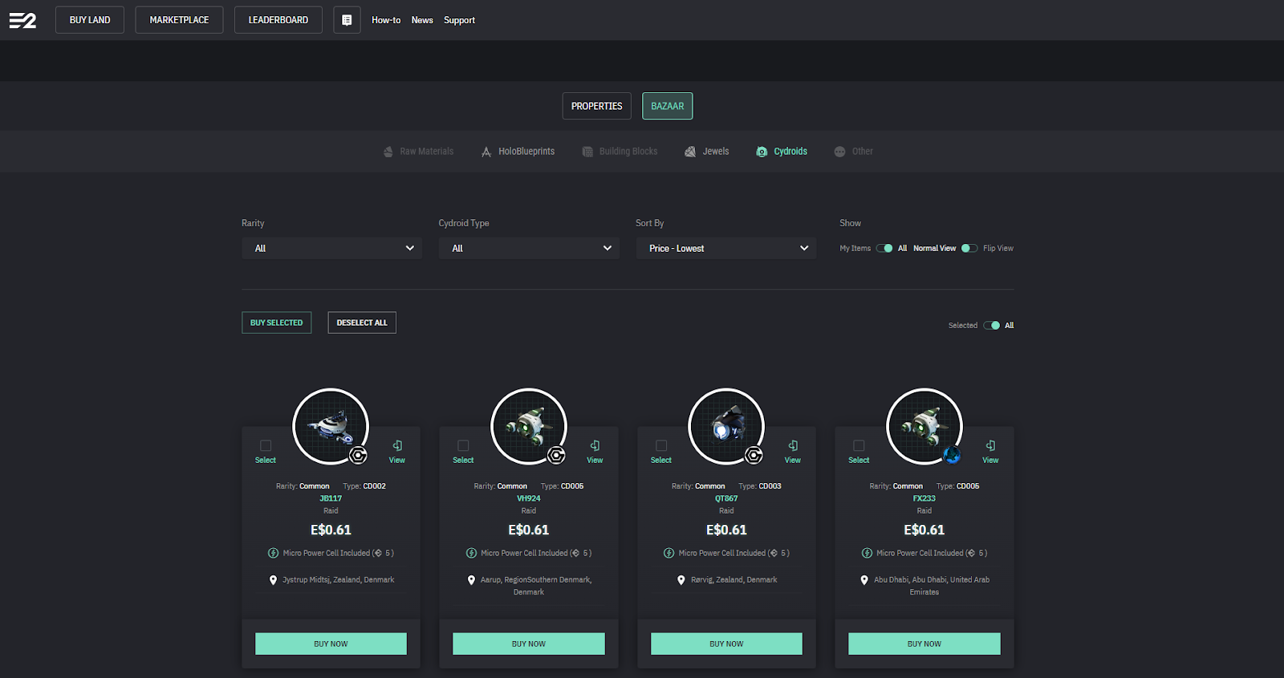Click location pin on Rørvig card
The width and height of the screenshot is (1284, 678).
point(681,580)
